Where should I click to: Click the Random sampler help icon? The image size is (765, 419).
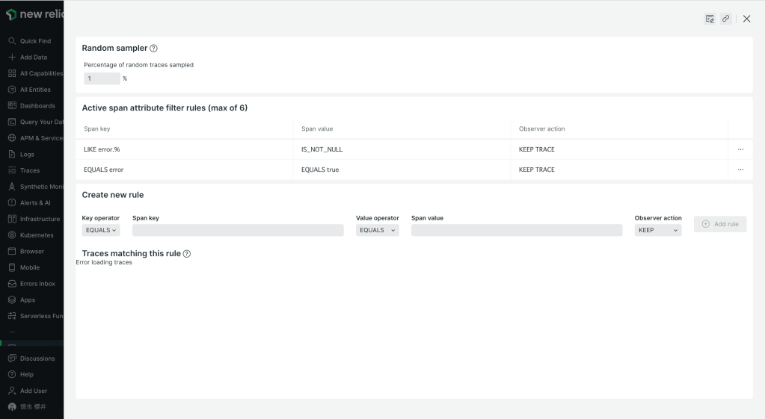coord(154,49)
